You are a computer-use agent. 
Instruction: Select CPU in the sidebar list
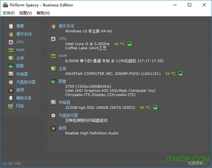coord(20,42)
